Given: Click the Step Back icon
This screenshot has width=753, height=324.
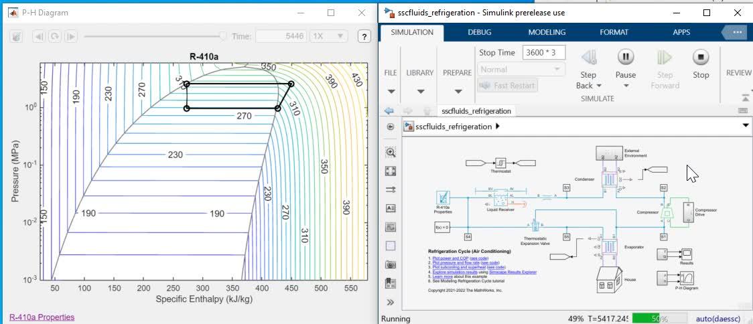Looking at the screenshot, I should point(588,58).
